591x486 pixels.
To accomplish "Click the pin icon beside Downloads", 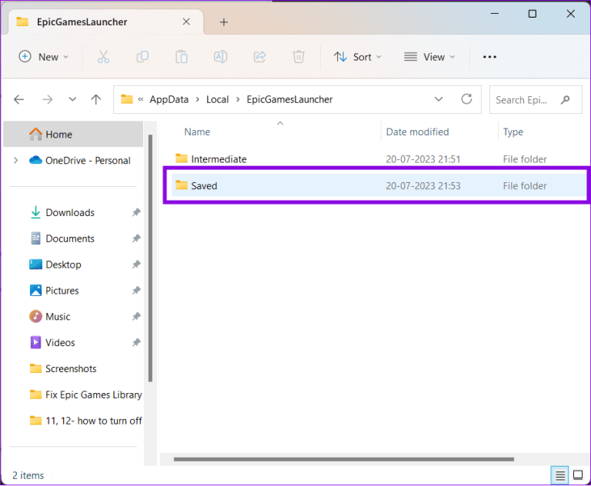I will (x=136, y=212).
